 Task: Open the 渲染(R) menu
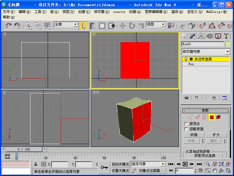click(x=177, y=12)
